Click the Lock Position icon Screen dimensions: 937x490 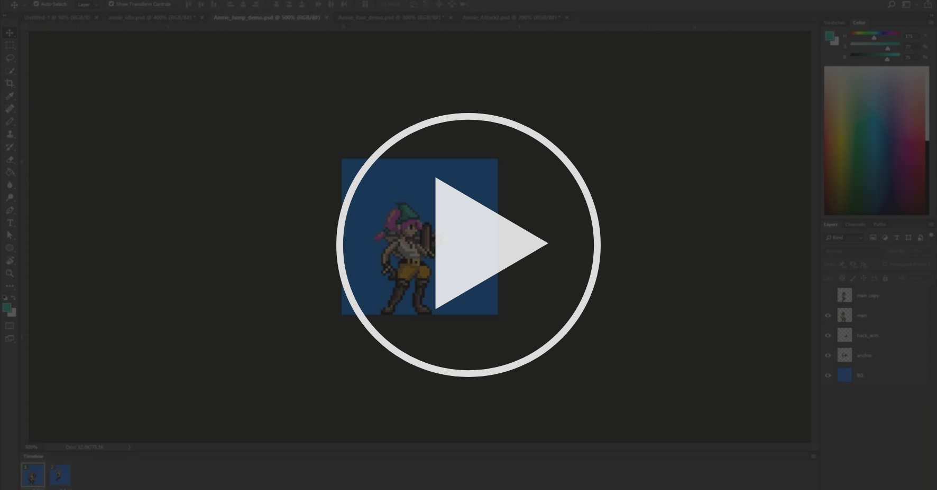863,278
